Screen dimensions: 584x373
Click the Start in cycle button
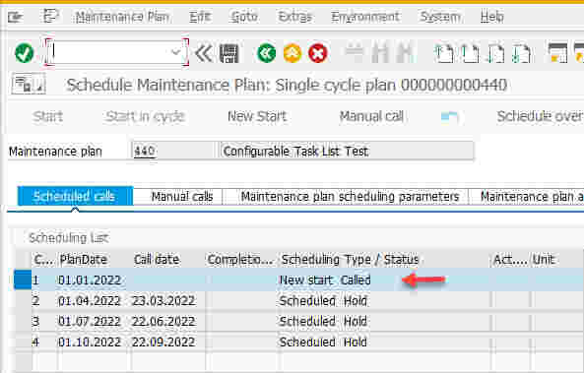pos(145,116)
